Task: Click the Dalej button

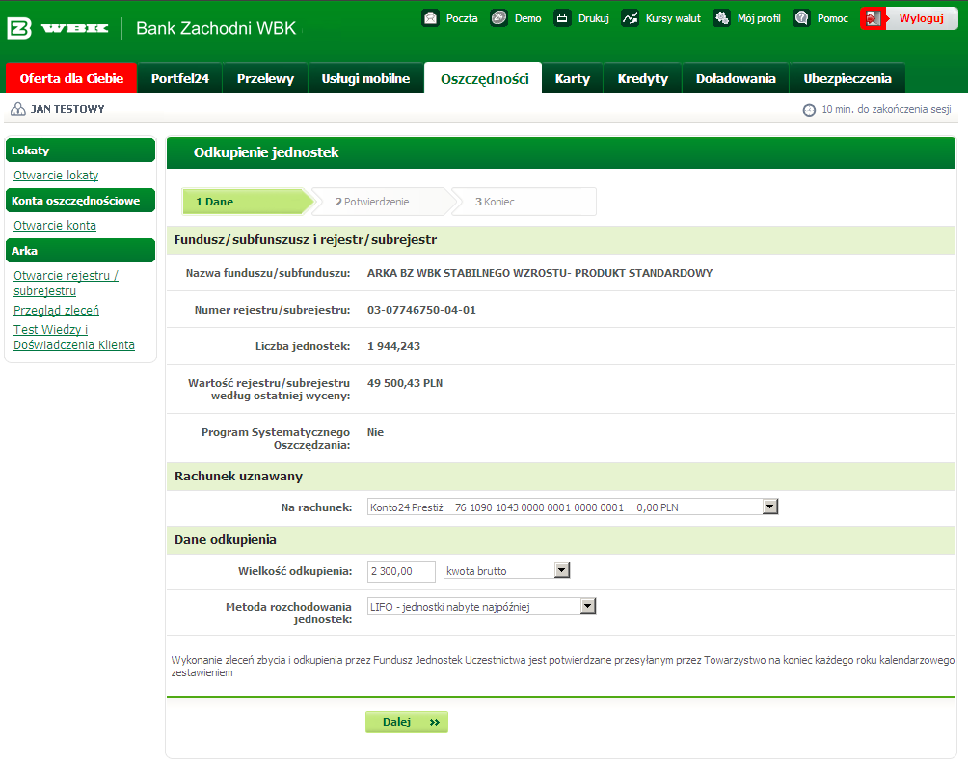Action: coord(407,722)
